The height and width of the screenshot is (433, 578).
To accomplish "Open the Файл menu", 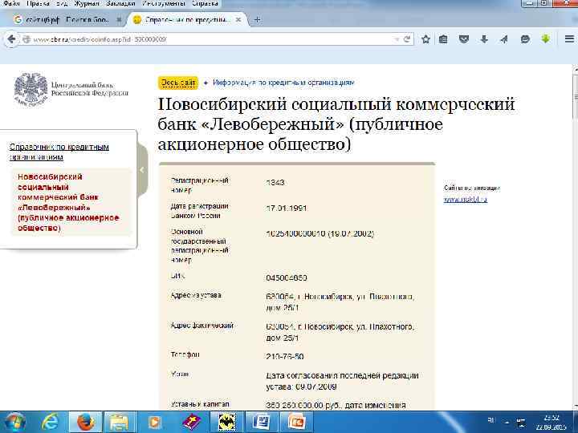I will (x=11, y=3).
